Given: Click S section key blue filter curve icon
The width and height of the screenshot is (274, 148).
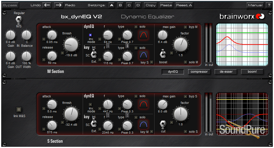Looking at the screenshot, I should (143, 124).
